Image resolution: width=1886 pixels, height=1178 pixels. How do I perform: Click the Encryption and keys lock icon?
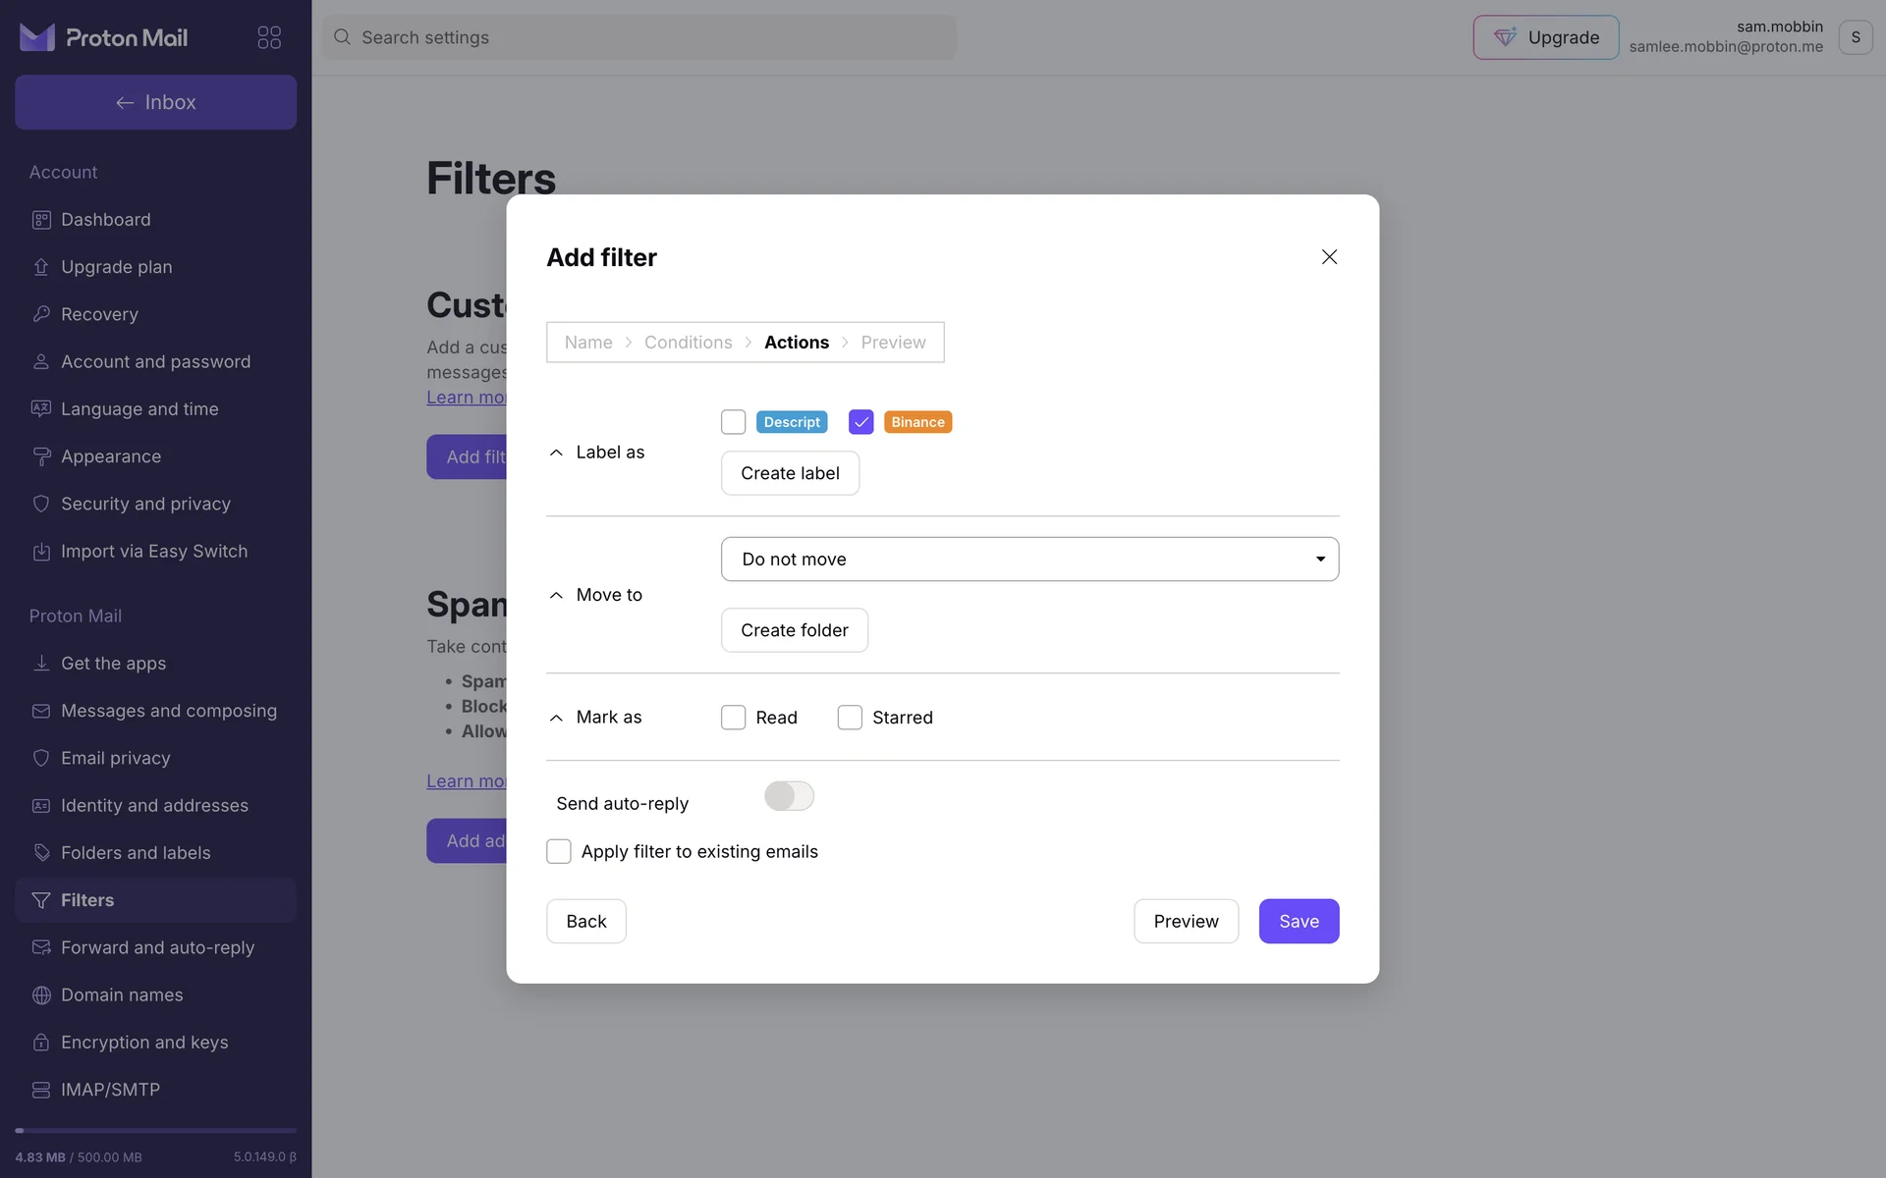(41, 1042)
